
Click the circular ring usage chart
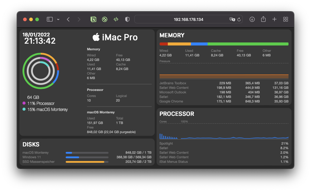41,71
